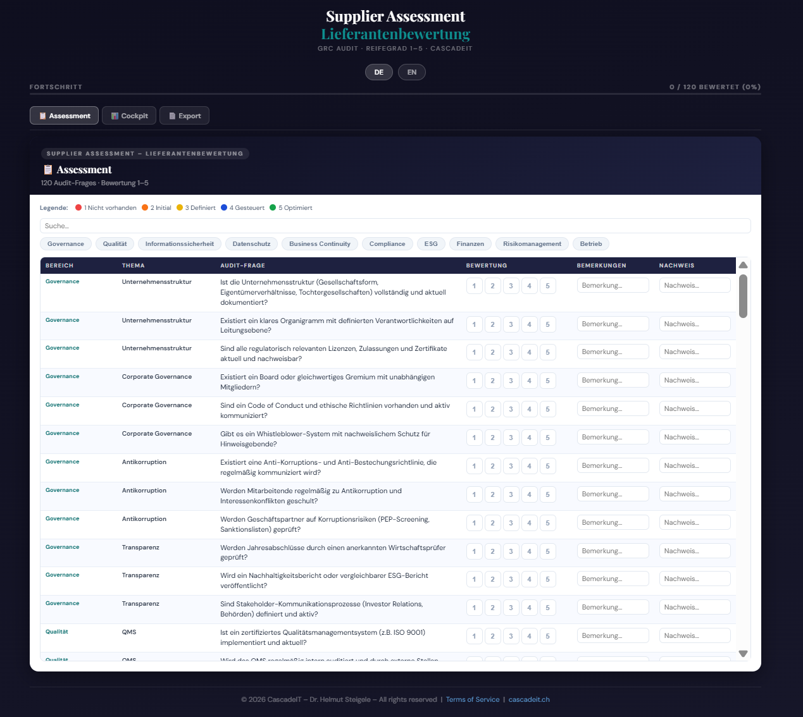Image resolution: width=803 pixels, height=717 pixels.
Task: Click the AUDIT-FRAGE column header
Action: coord(243,266)
